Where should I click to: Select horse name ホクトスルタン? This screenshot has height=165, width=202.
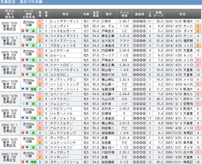[61, 123]
